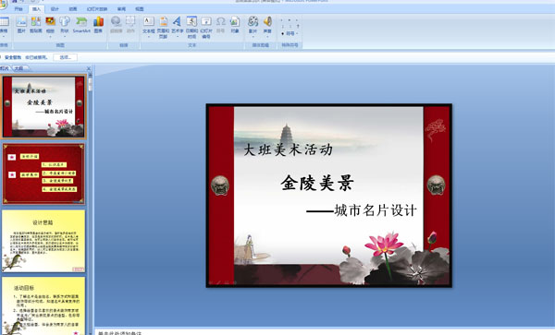Open the 设计 (Design) ribbon tab
The width and height of the screenshot is (555, 335).
click(x=55, y=9)
